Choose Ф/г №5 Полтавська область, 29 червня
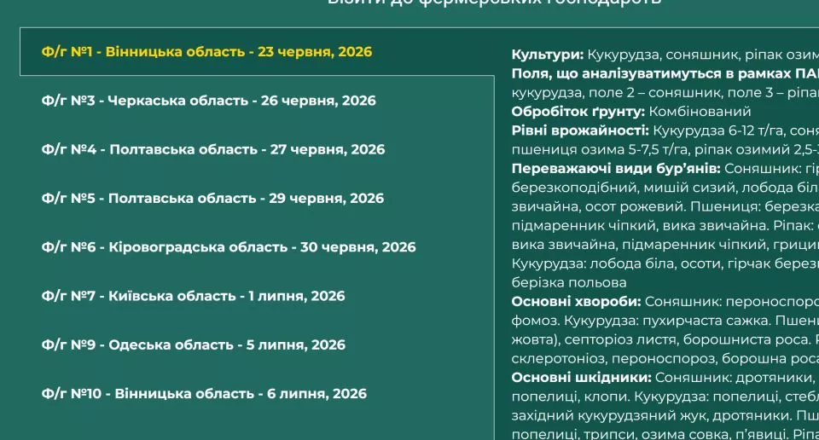The height and width of the screenshot is (440, 819). pyautogui.click(x=212, y=199)
